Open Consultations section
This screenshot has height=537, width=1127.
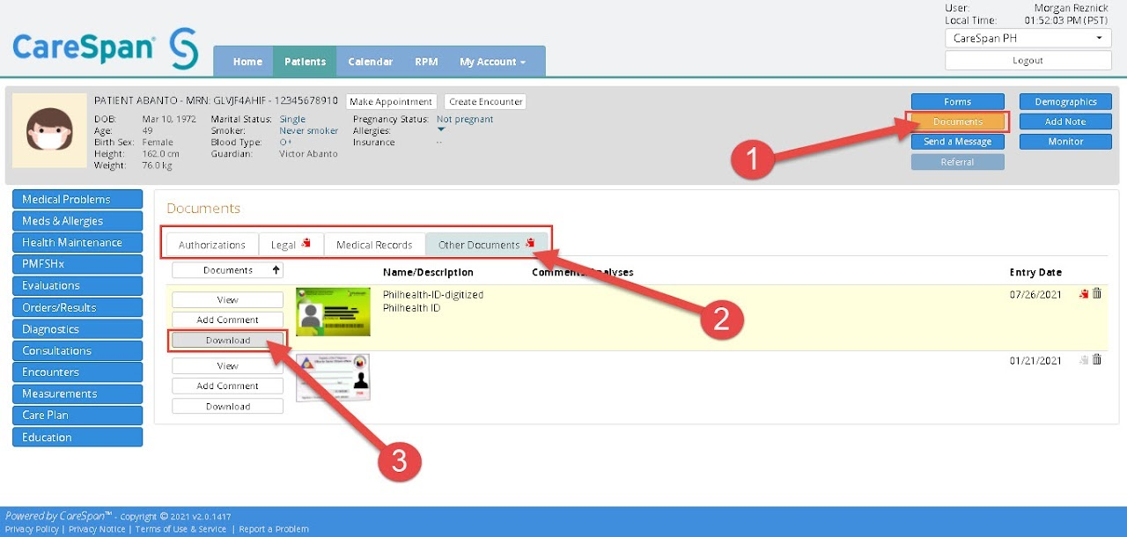coord(77,350)
